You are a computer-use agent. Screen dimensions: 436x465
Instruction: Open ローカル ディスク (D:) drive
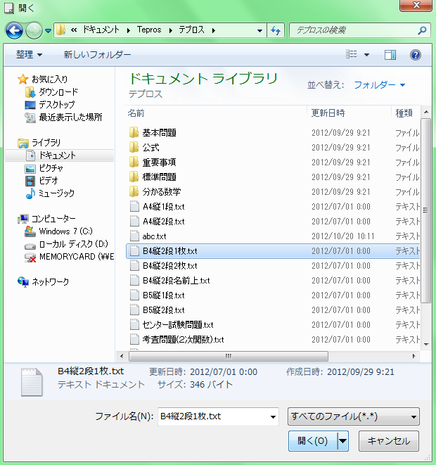pyautogui.click(x=66, y=244)
